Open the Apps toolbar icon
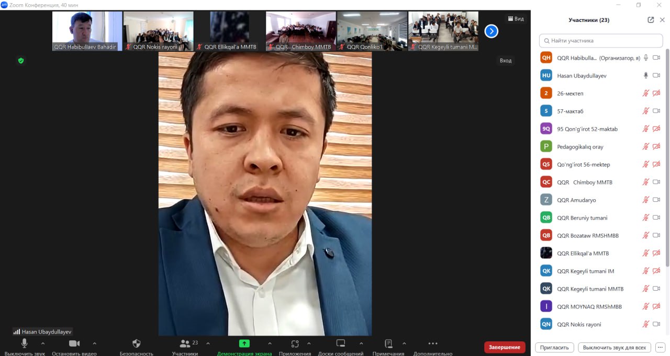The height and width of the screenshot is (356, 670). coord(295,343)
